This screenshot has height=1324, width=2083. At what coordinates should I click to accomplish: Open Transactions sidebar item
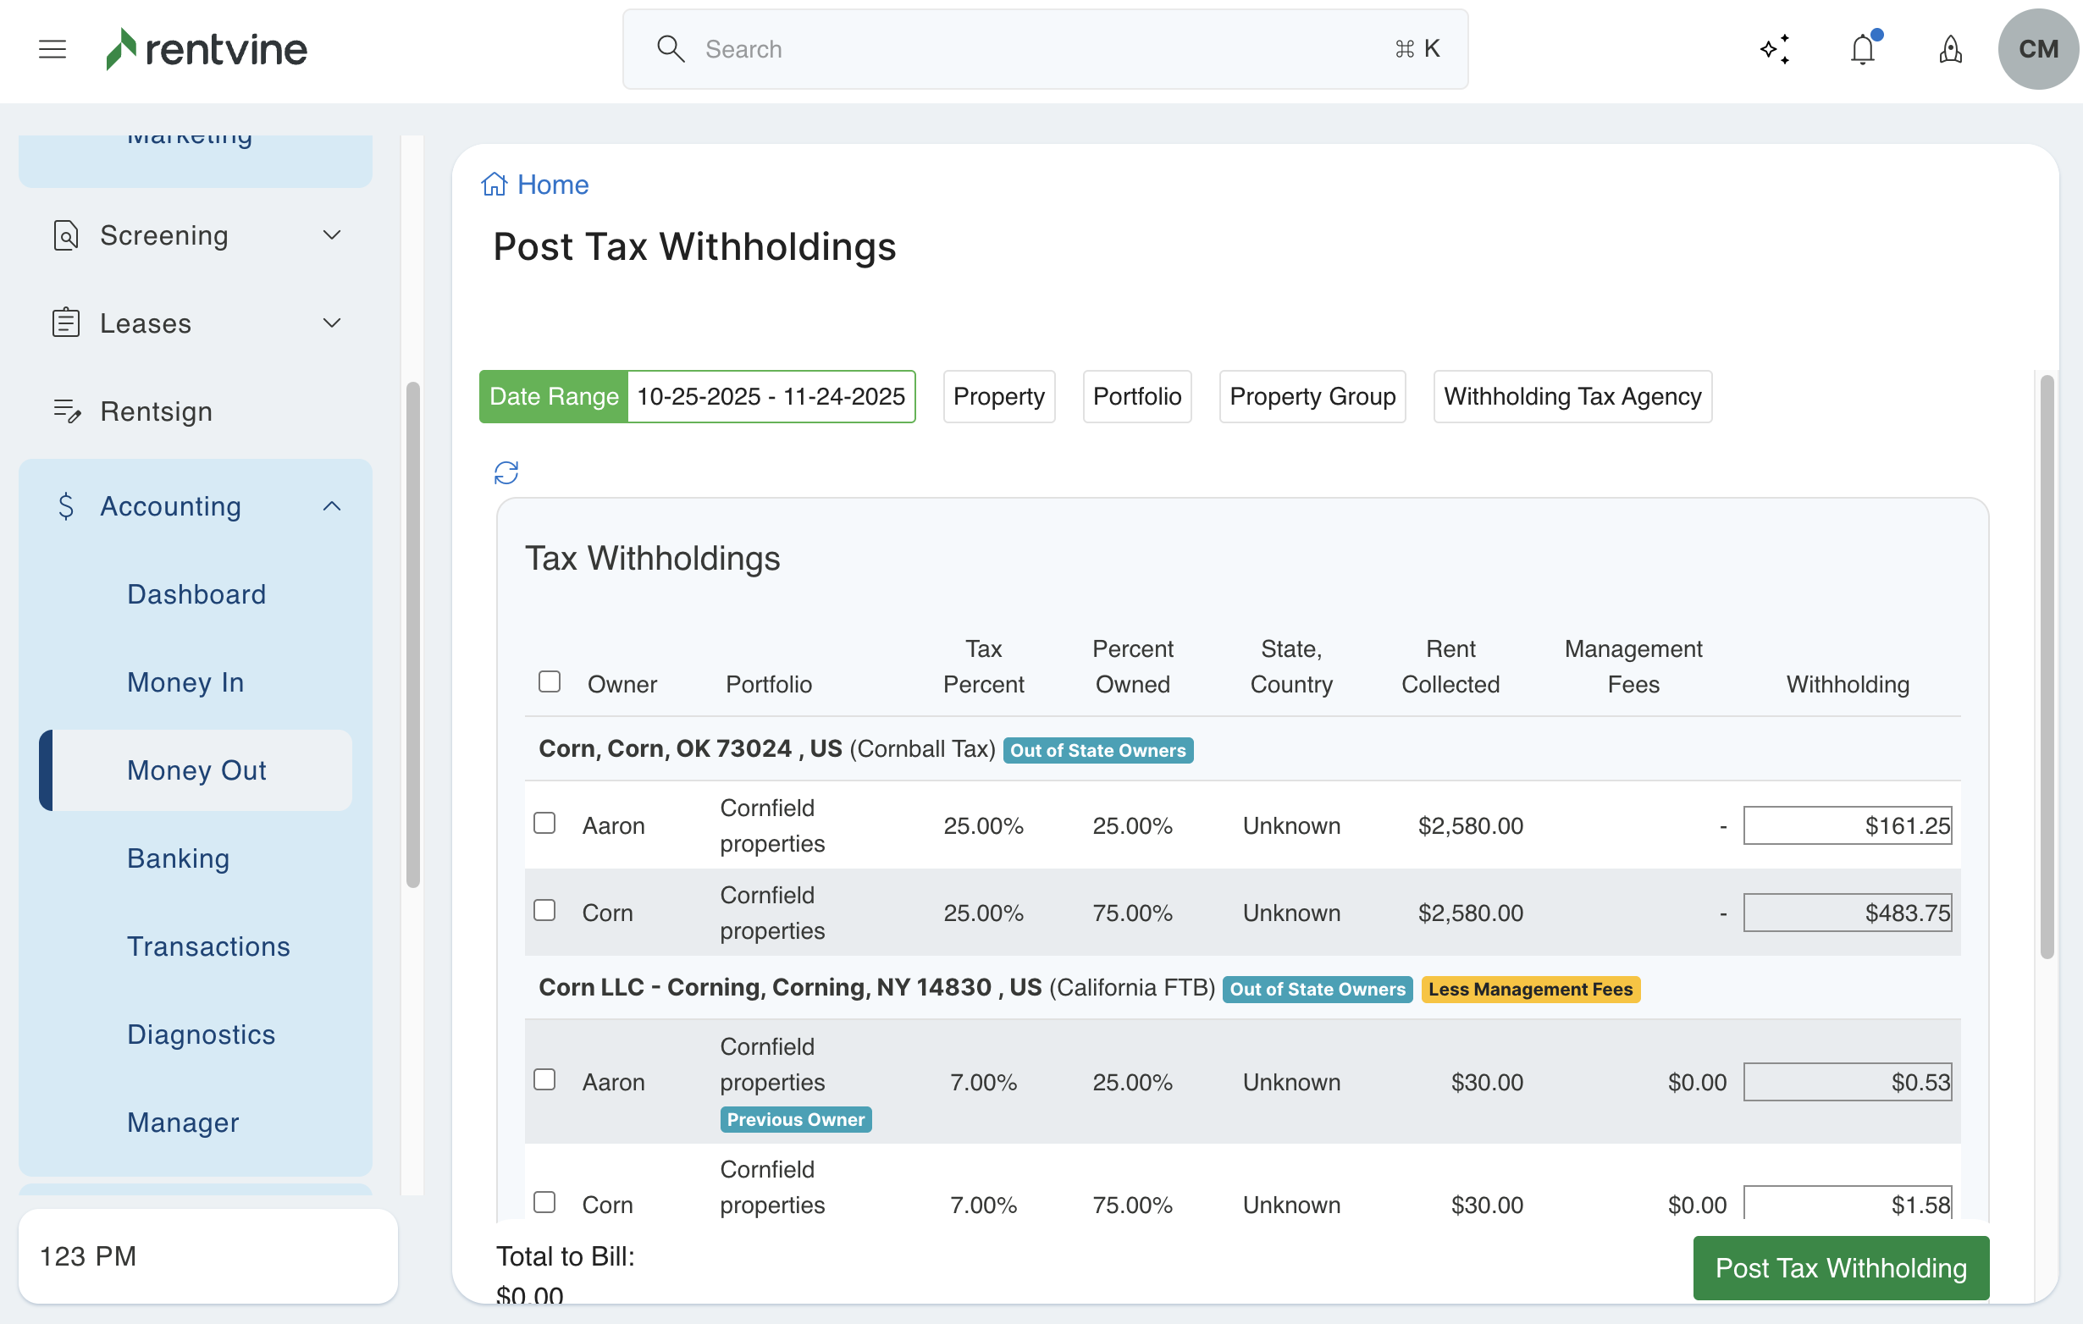click(208, 946)
